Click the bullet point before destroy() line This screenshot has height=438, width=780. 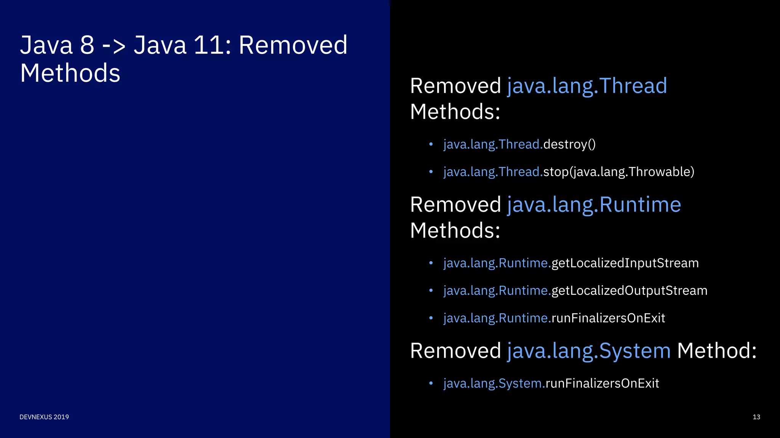pyautogui.click(x=431, y=144)
